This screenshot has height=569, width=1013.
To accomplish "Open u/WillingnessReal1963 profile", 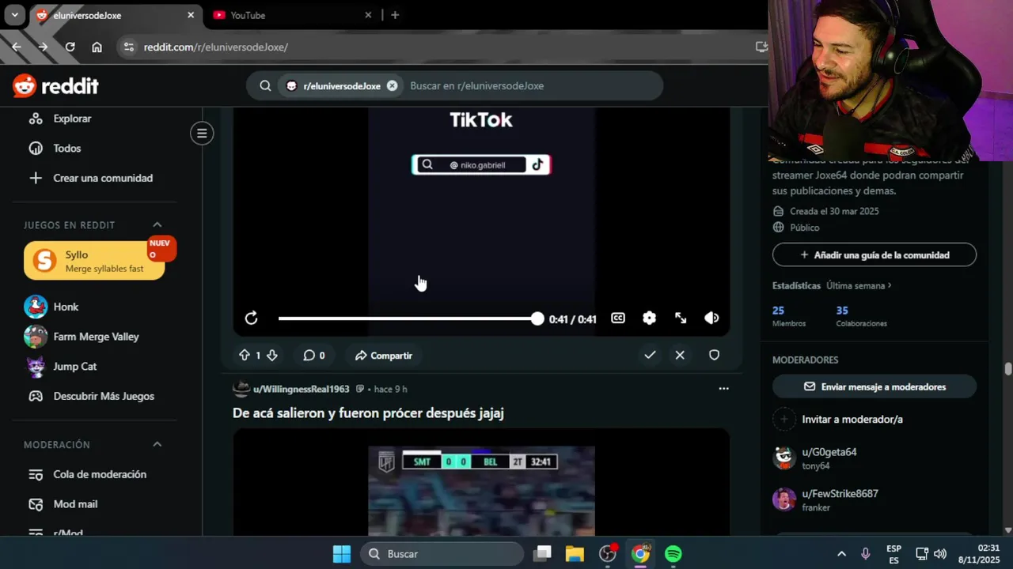I will [301, 389].
